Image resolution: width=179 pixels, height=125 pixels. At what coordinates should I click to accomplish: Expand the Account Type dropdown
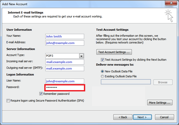81,56
